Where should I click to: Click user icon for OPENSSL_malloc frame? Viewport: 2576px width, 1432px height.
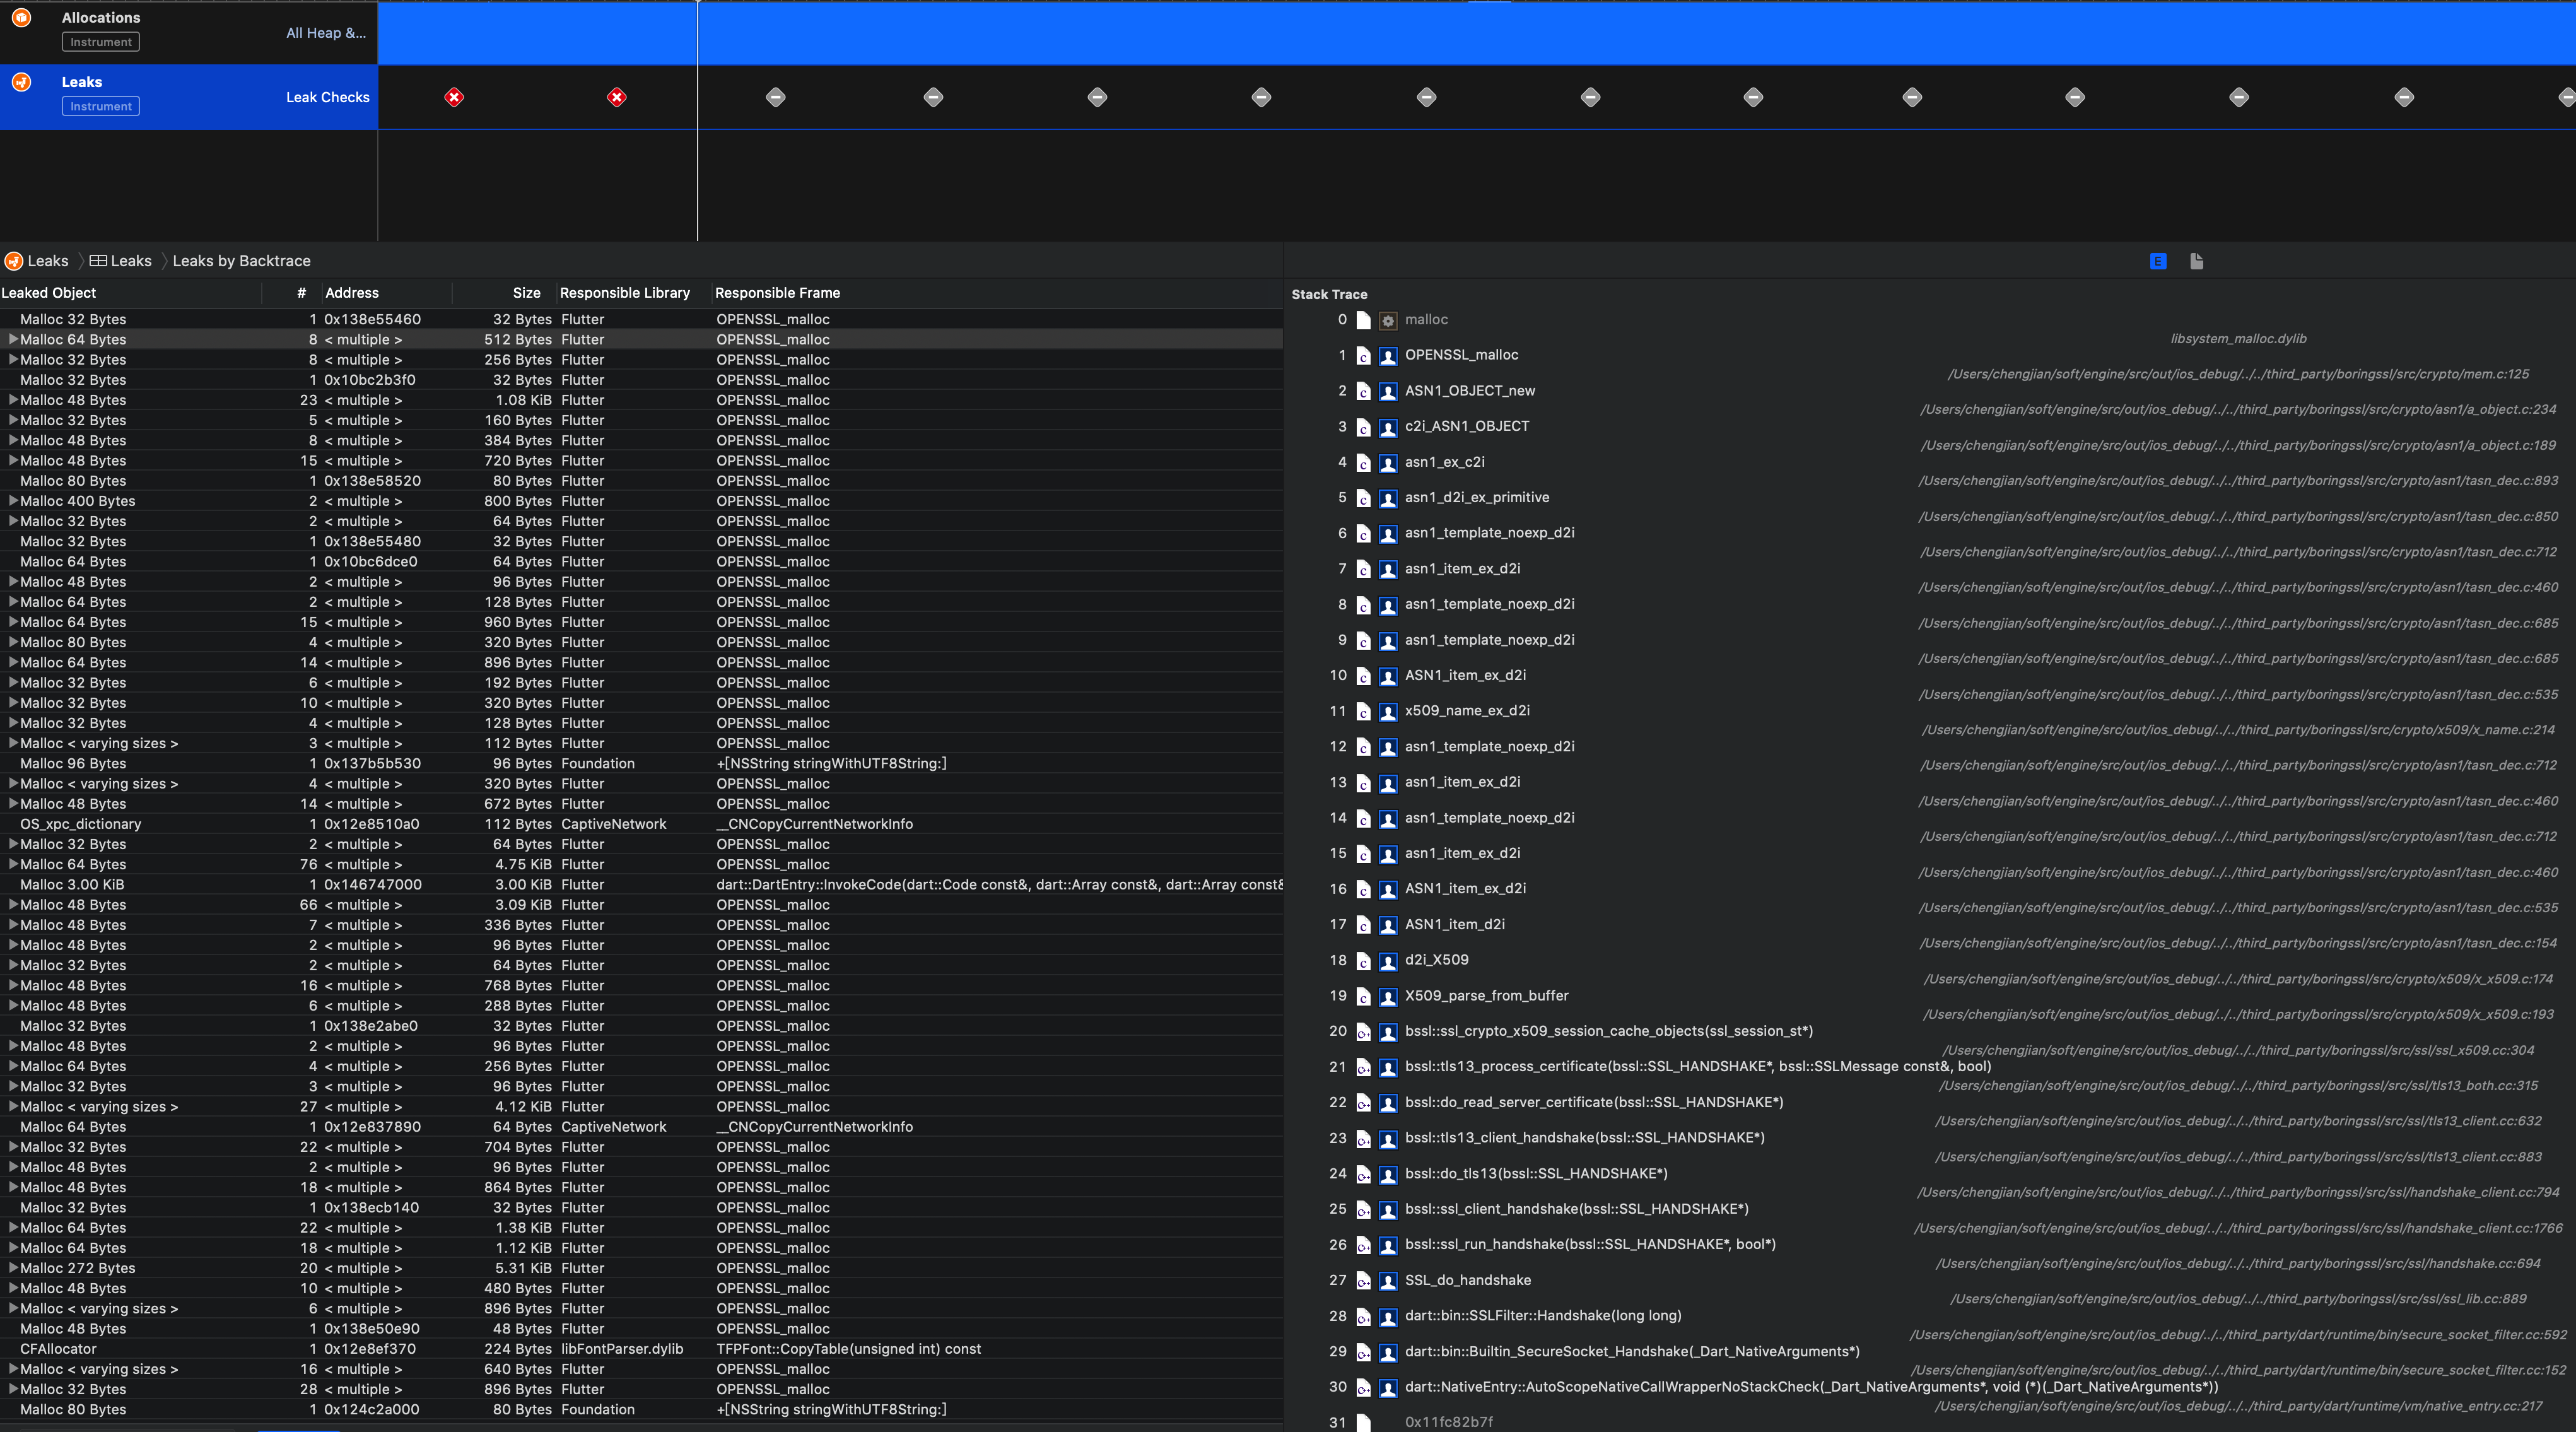pos(1387,356)
